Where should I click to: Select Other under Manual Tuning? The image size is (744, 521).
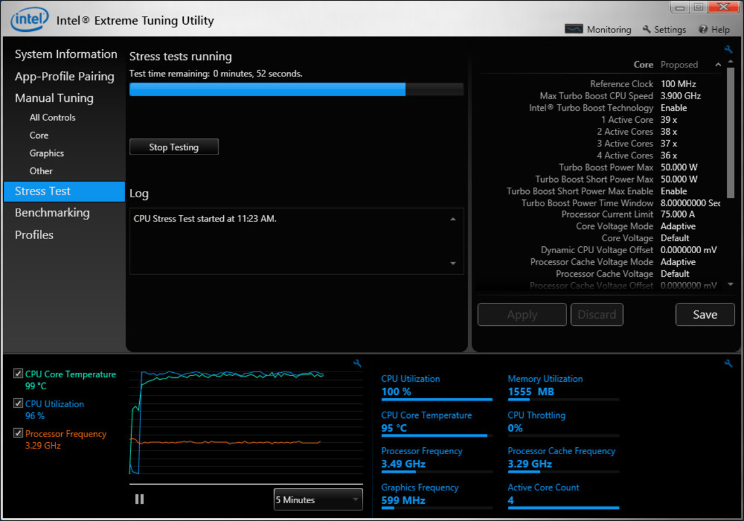41,171
